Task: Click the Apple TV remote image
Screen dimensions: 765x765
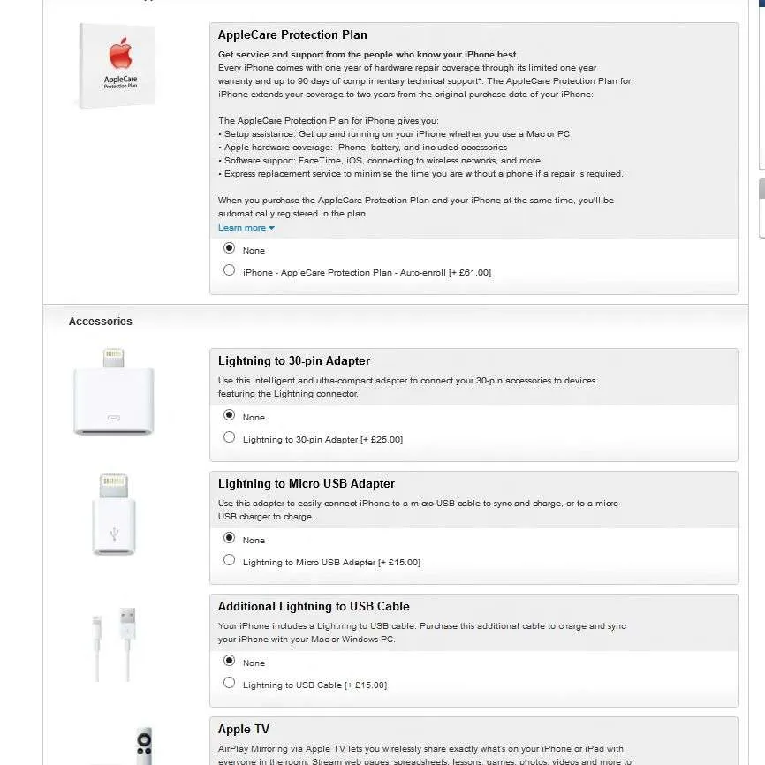Action: (144, 746)
